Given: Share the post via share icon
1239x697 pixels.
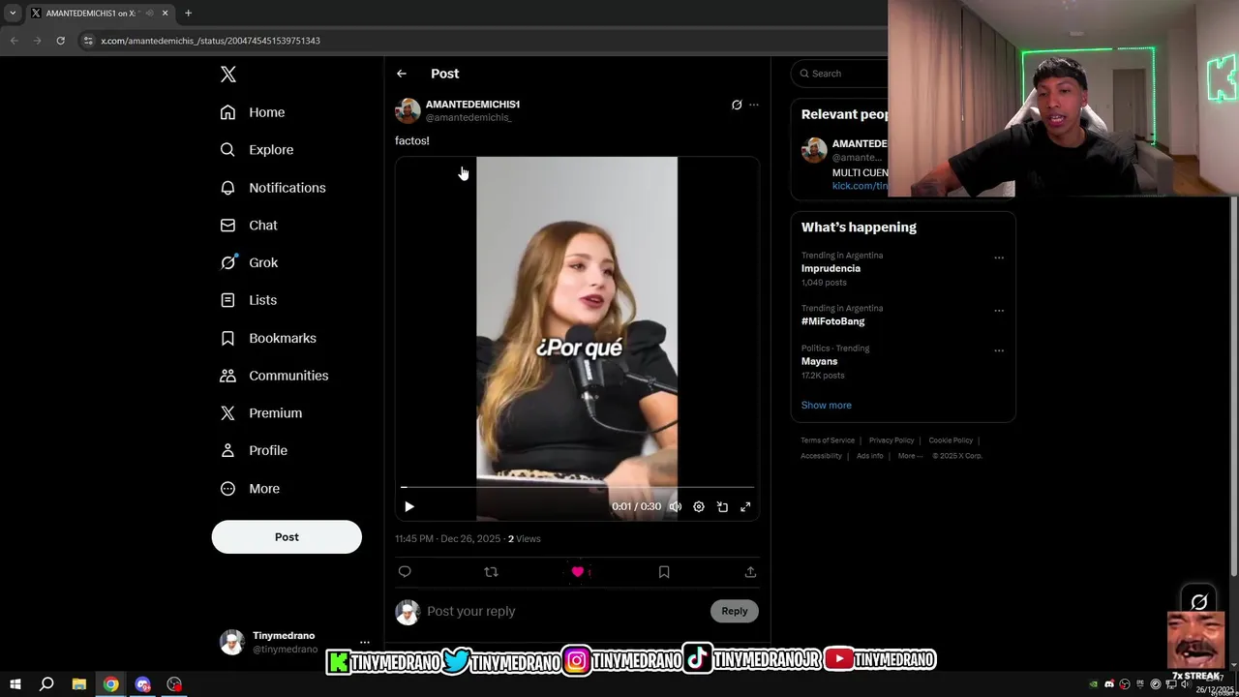Looking at the screenshot, I should click(750, 572).
